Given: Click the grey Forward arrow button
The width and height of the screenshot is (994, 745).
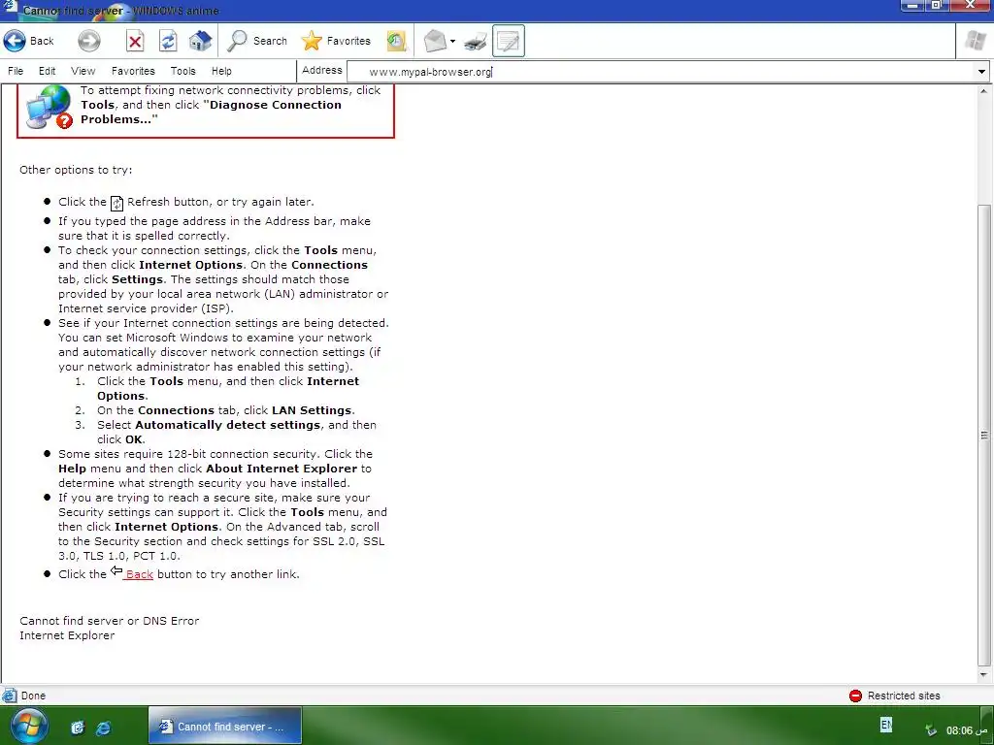Looking at the screenshot, I should coord(88,41).
